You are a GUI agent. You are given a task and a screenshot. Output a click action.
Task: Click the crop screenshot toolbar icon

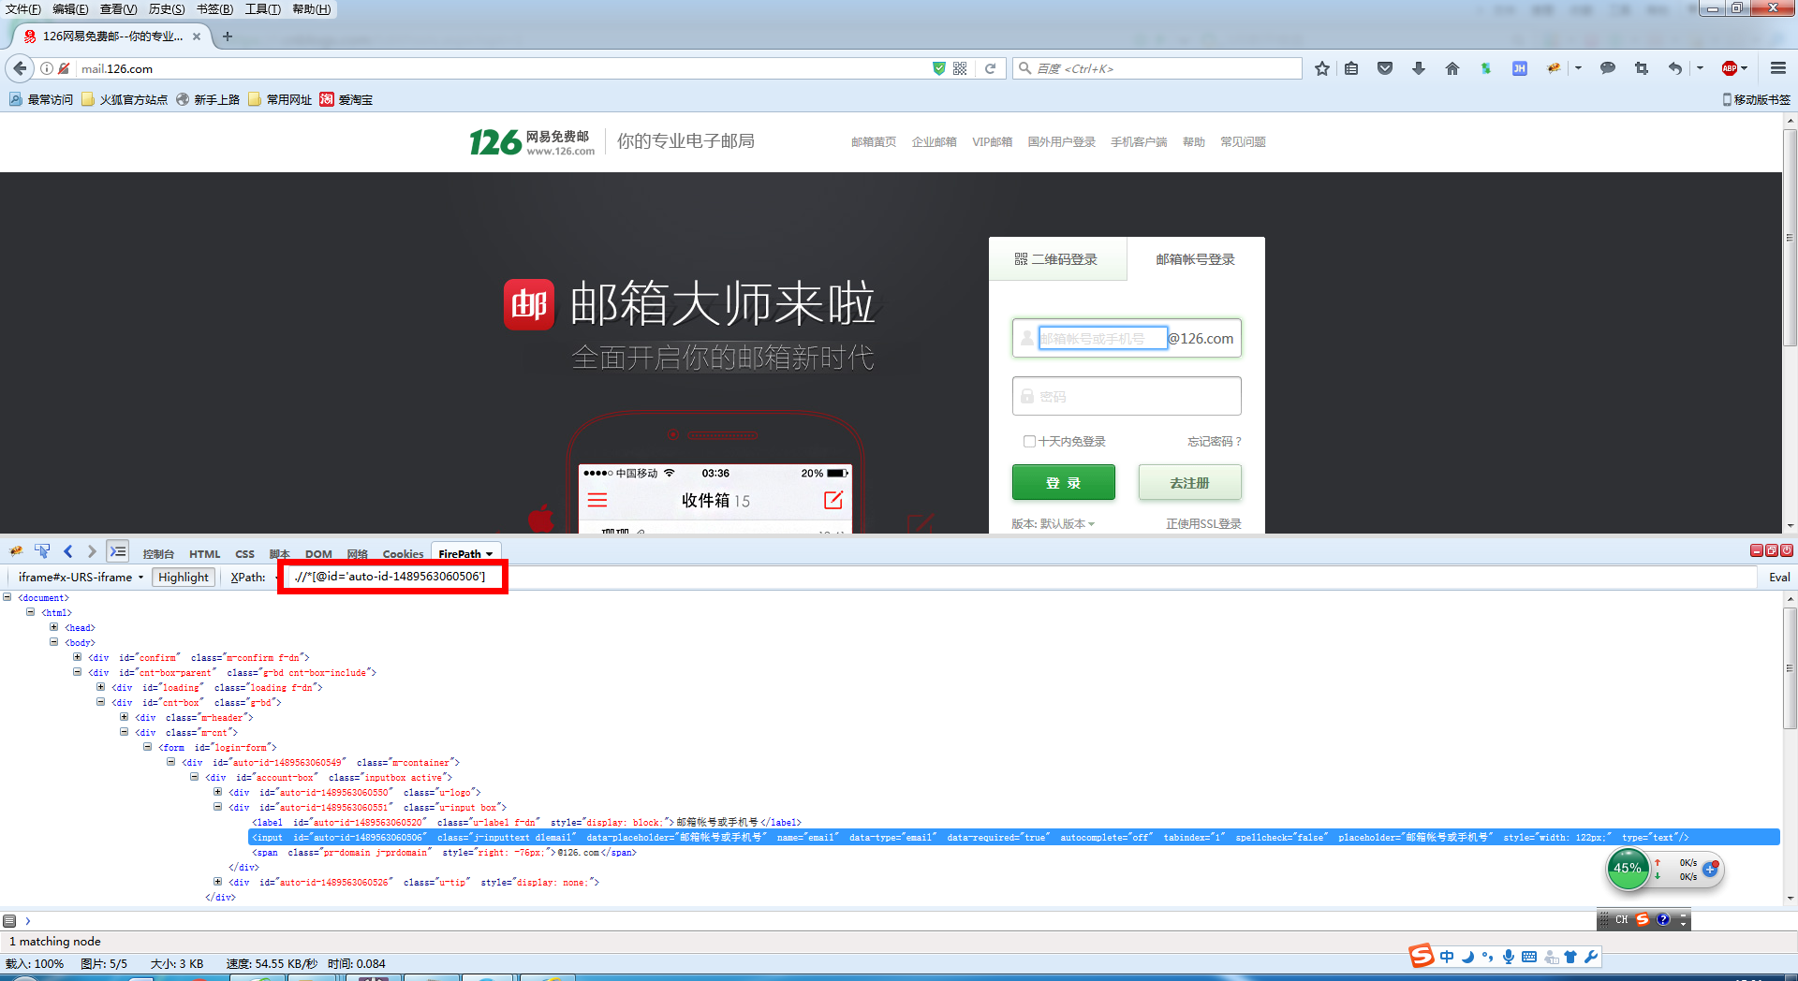tap(1642, 68)
